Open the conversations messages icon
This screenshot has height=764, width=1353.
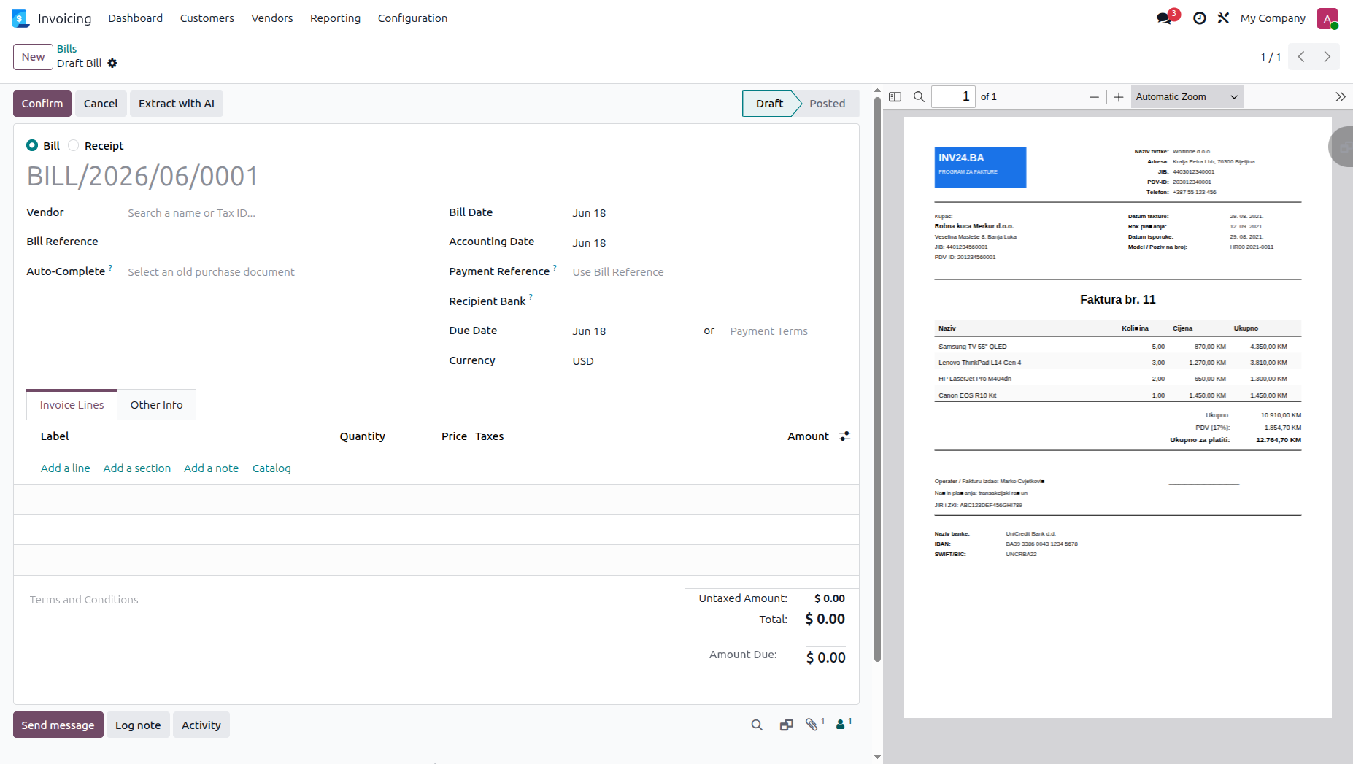tap(1165, 18)
